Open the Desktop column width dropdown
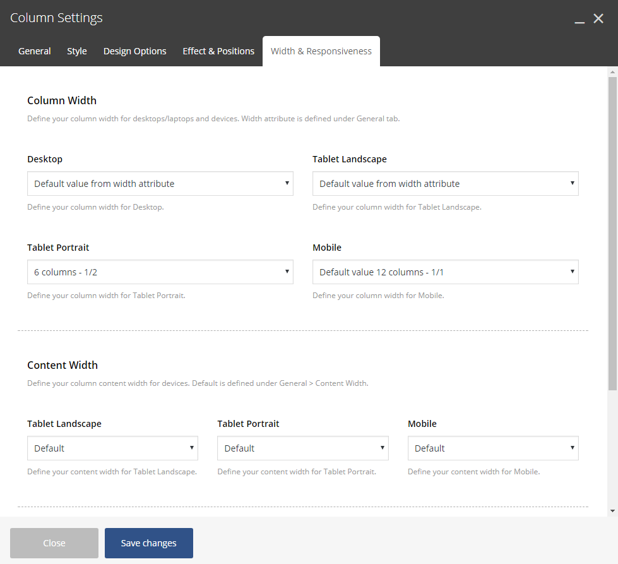 (160, 183)
